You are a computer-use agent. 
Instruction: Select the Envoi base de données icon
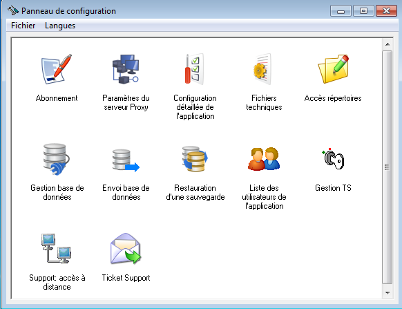point(126,160)
